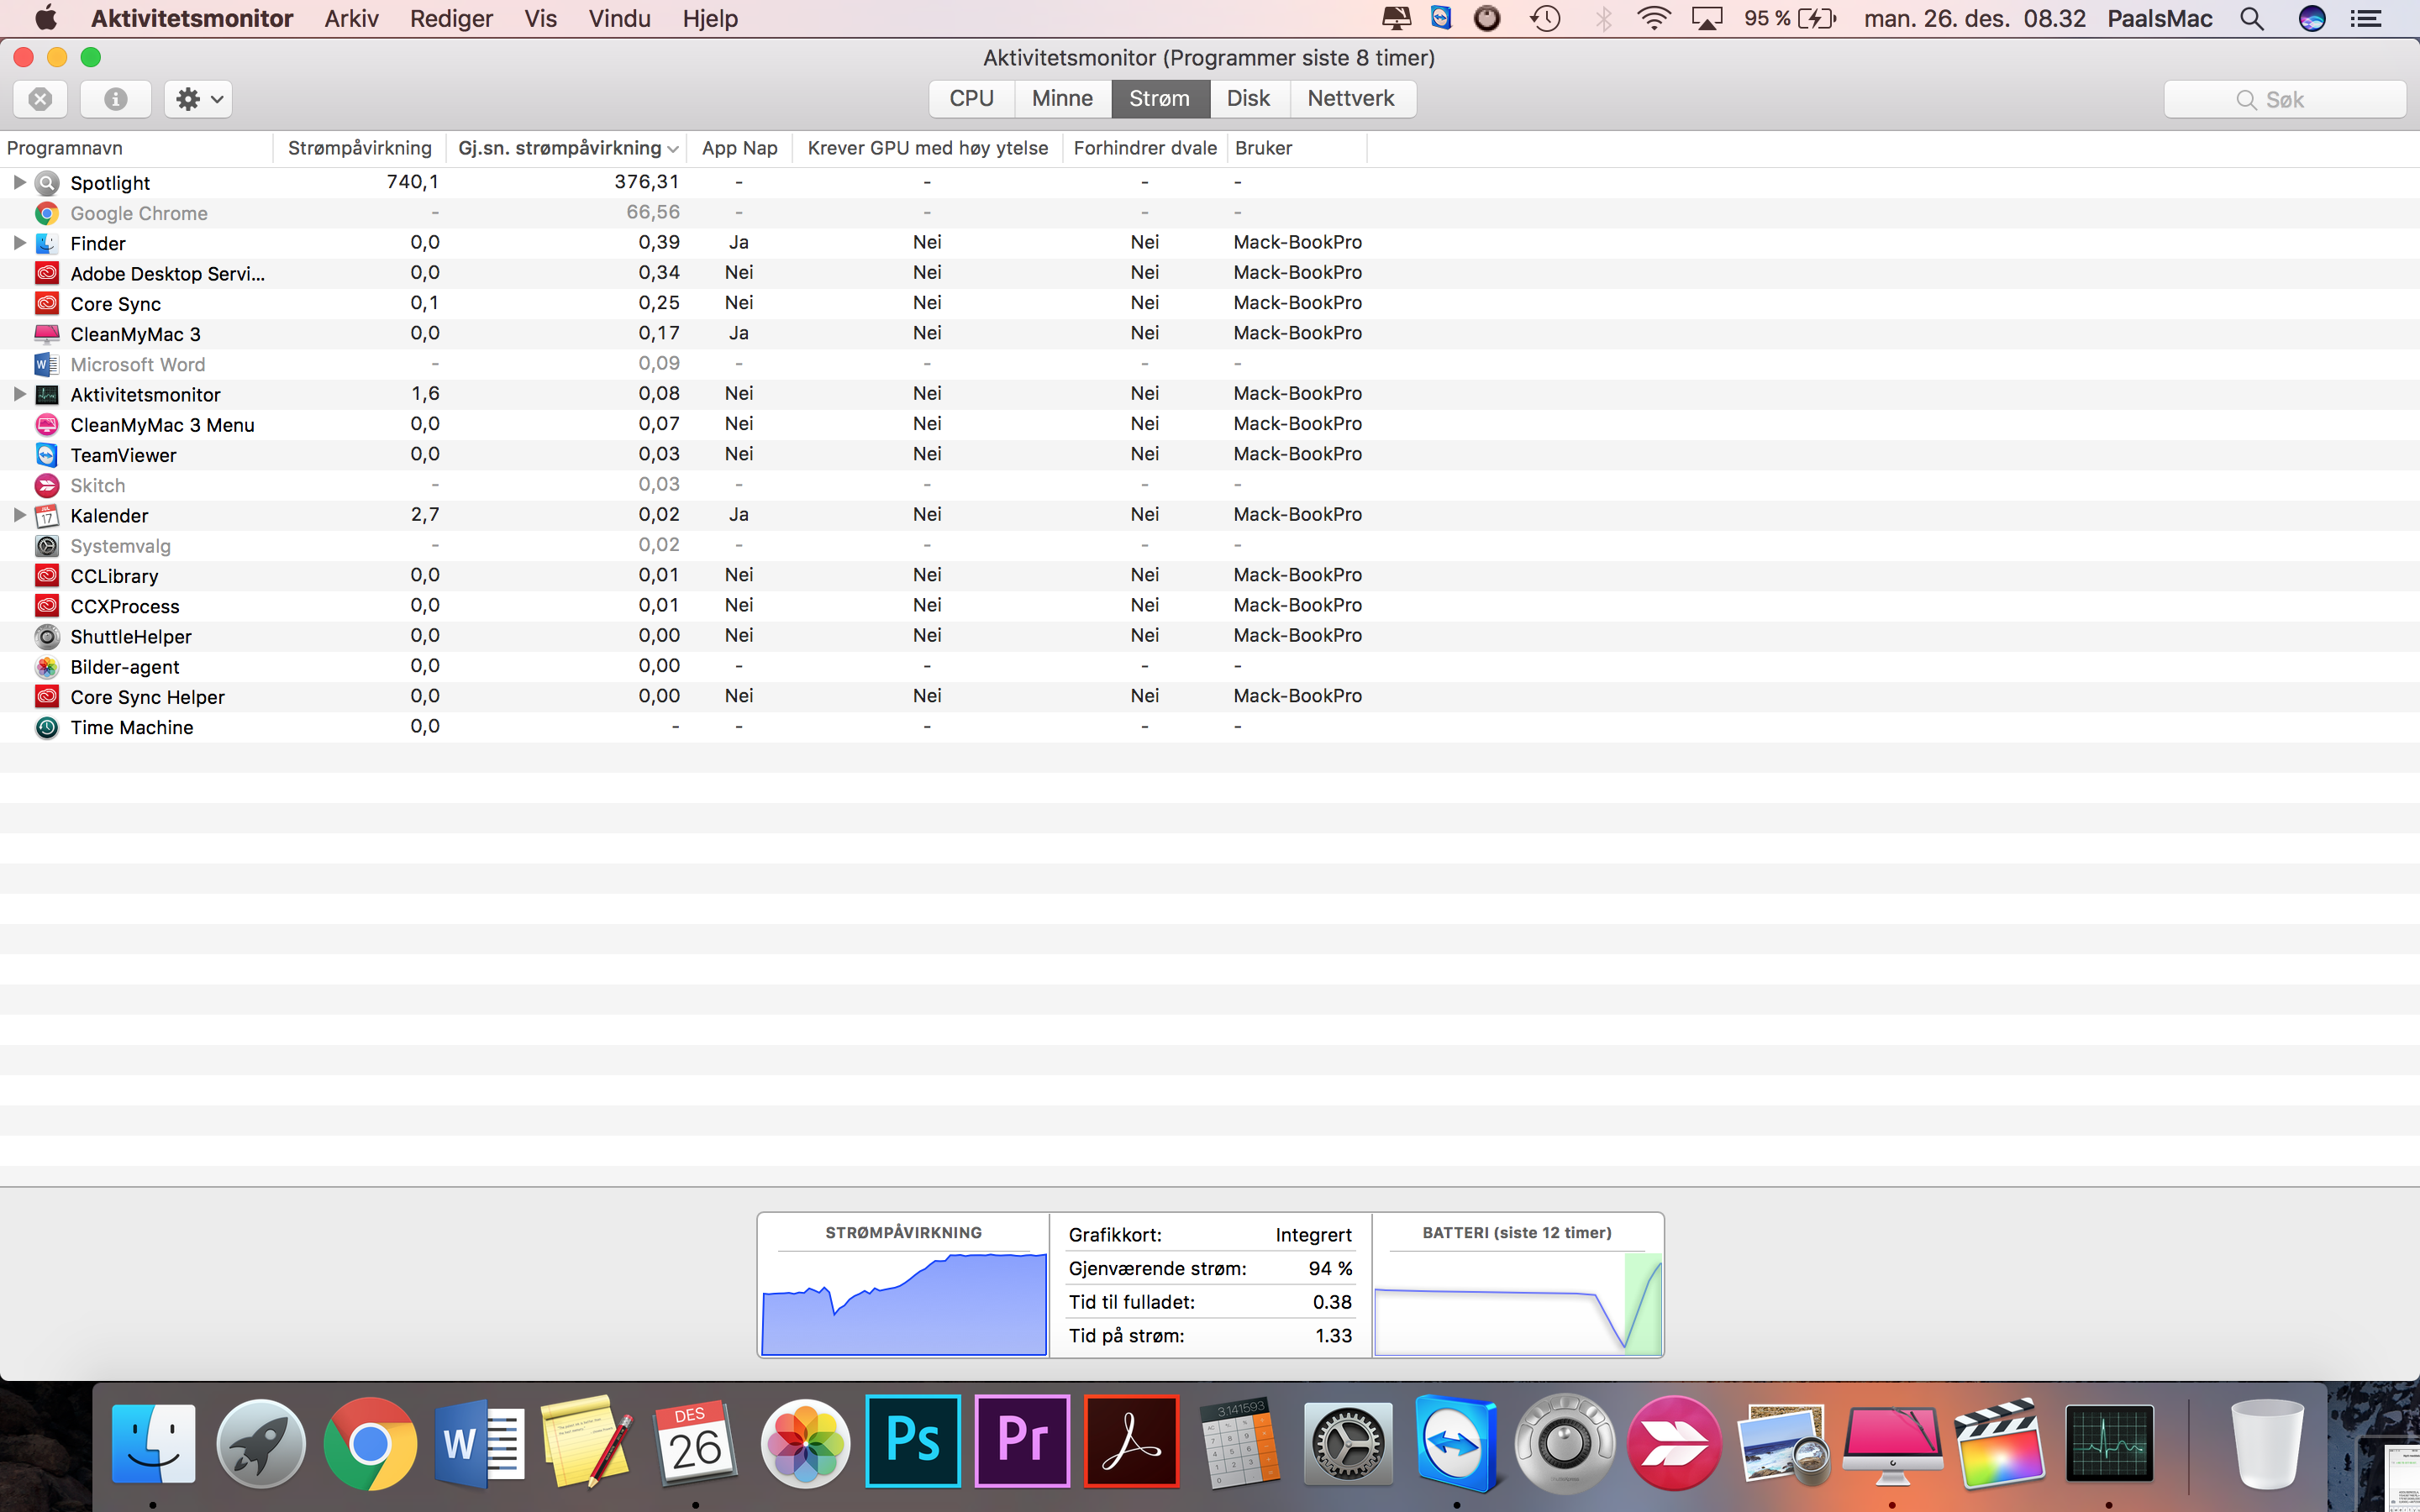This screenshot has height=1512, width=2420.
Task: Select the Time Machine row icon
Action: [47, 727]
